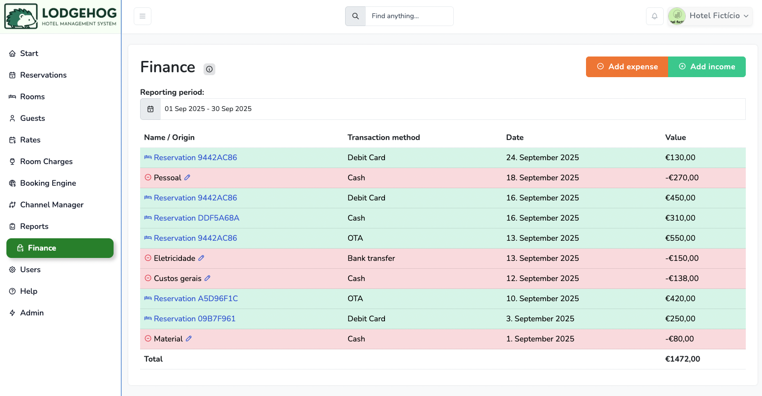Click pencil icon next to Custos gerais
The height and width of the screenshot is (396, 762).
(x=207, y=278)
